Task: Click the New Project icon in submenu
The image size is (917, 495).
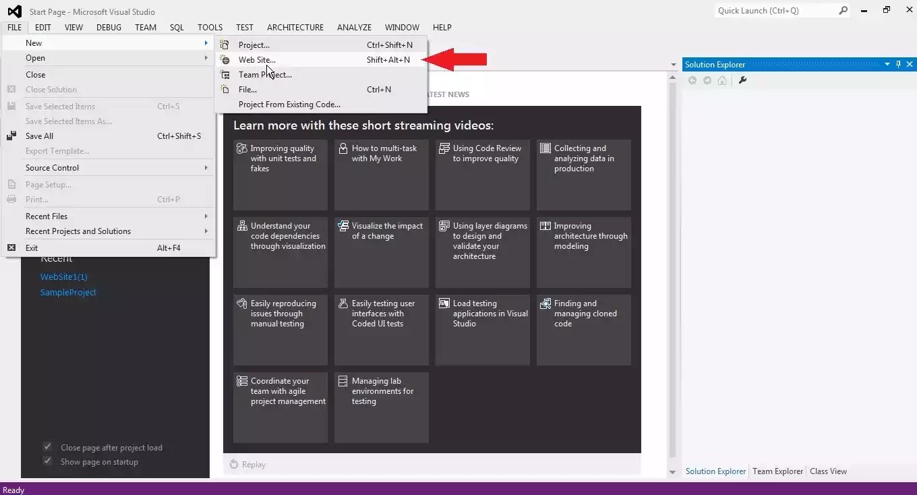Action: click(x=225, y=45)
